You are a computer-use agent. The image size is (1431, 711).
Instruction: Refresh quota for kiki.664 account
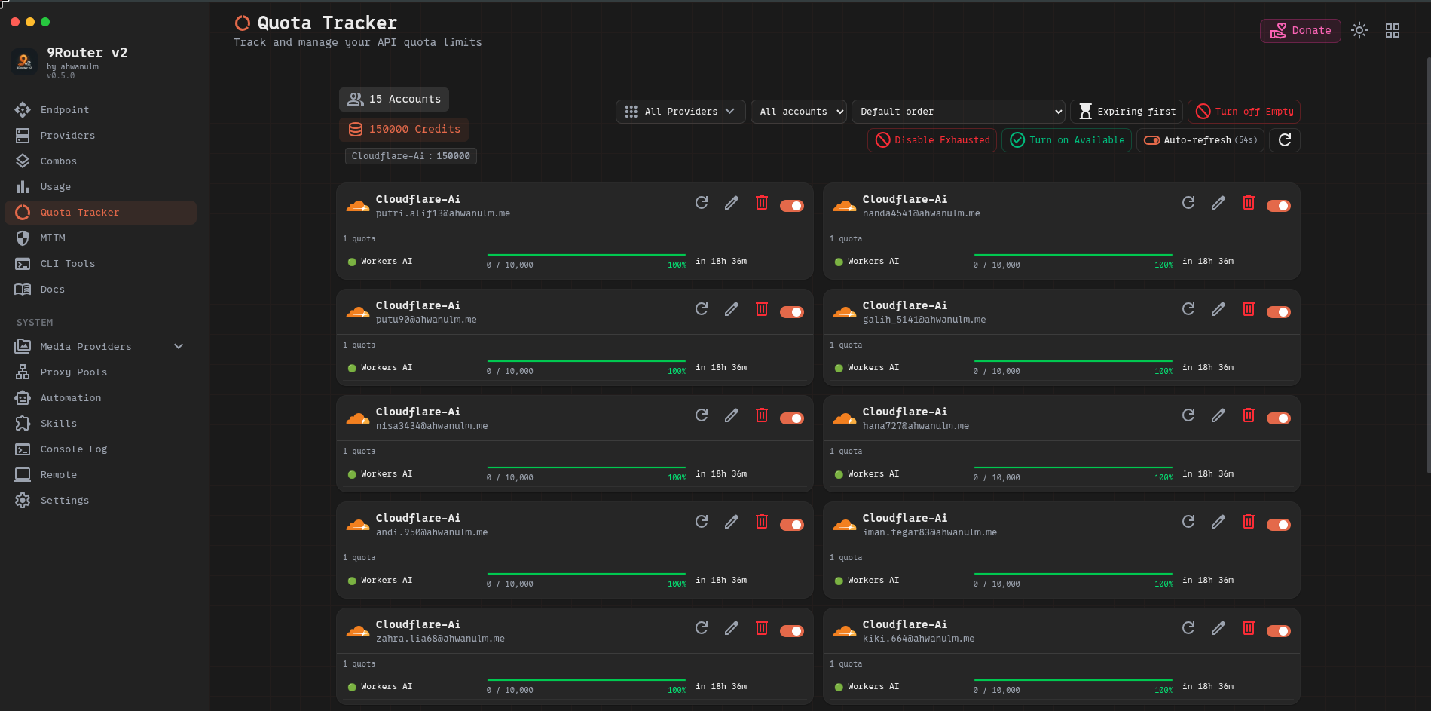pos(1188,628)
